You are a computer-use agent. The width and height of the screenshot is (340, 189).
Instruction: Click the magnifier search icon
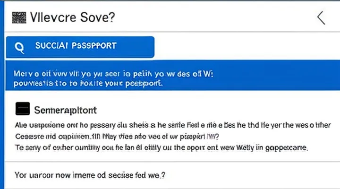20,46
